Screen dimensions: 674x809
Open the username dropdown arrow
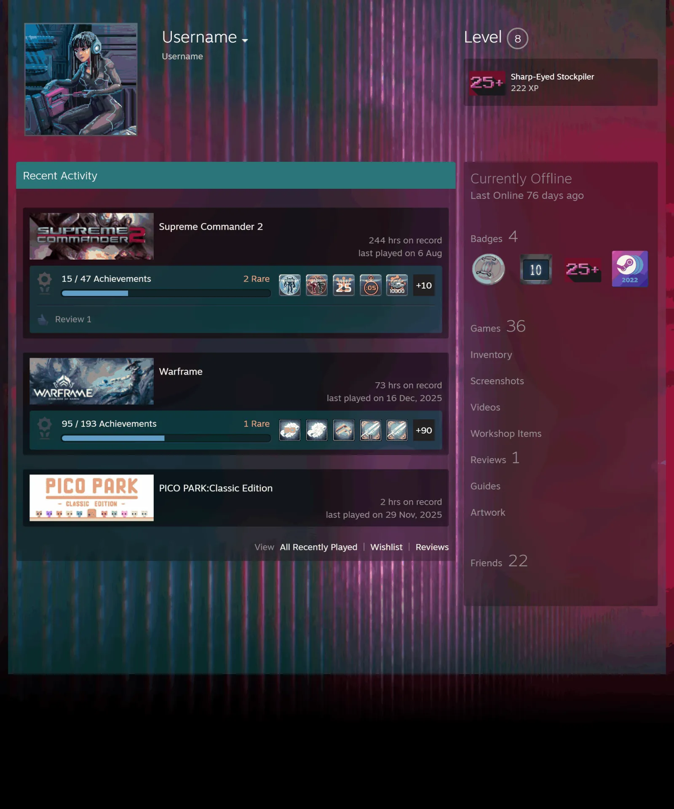245,40
